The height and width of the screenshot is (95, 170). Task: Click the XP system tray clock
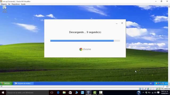click(x=166, y=83)
